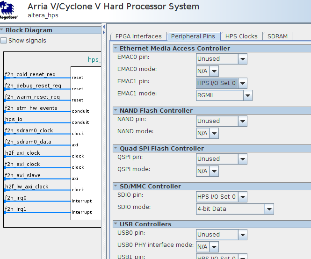
Task: Select the f2h_stm_hw_events signal label
Action: pos(31,108)
